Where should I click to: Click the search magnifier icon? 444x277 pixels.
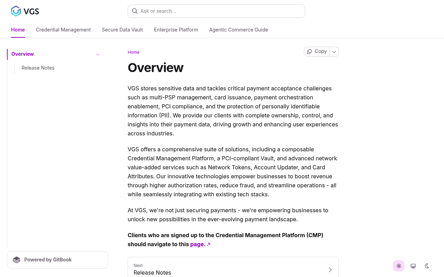point(135,11)
